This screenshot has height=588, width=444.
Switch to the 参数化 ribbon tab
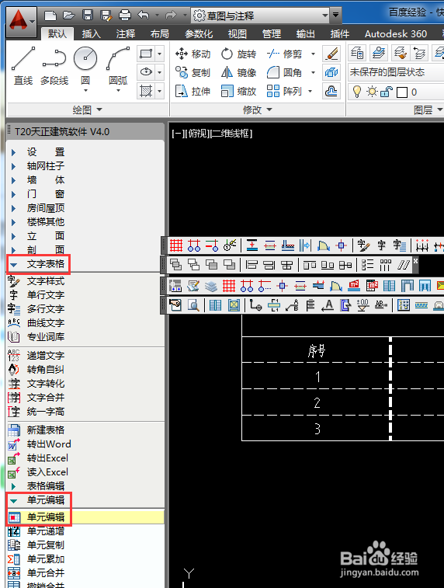pyautogui.click(x=199, y=34)
